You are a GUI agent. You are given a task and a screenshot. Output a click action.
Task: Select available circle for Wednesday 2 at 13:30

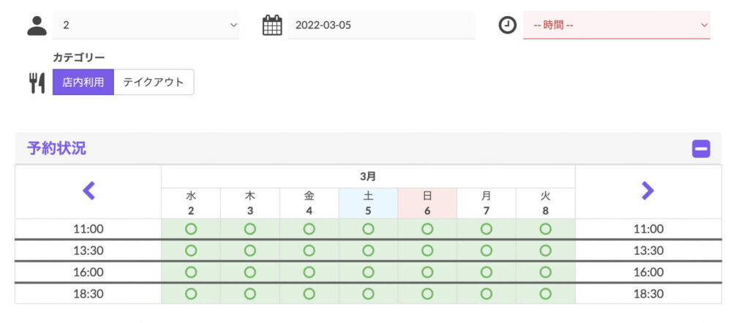[x=191, y=251]
